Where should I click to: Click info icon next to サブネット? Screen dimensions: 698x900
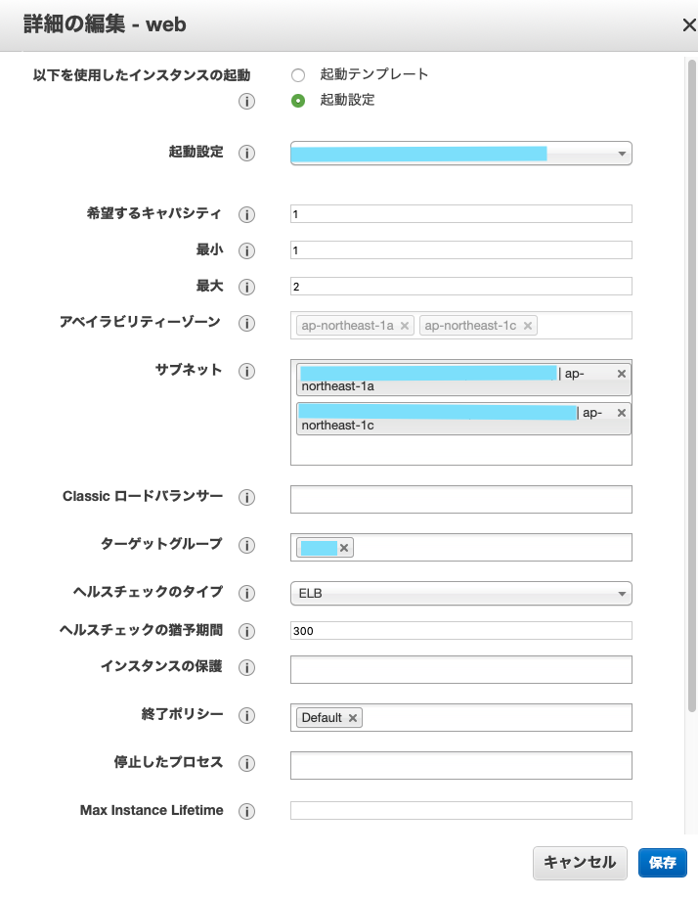[247, 372]
